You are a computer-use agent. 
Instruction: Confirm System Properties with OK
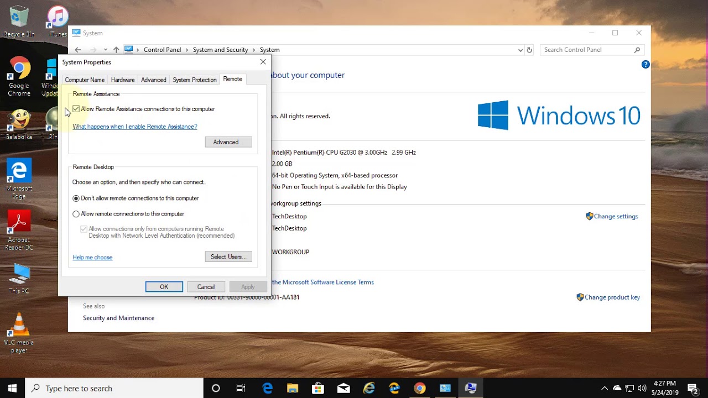(x=164, y=287)
